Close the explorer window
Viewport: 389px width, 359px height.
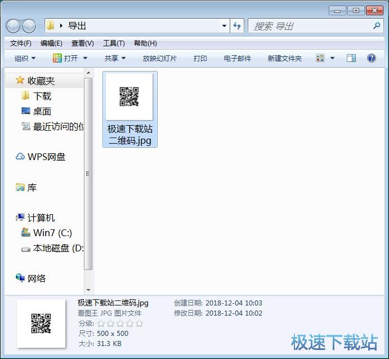pyautogui.click(x=374, y=11)
